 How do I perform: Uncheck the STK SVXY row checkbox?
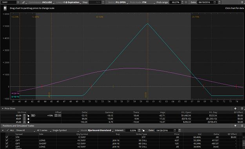pyautogui.click(x=7, y=137)
